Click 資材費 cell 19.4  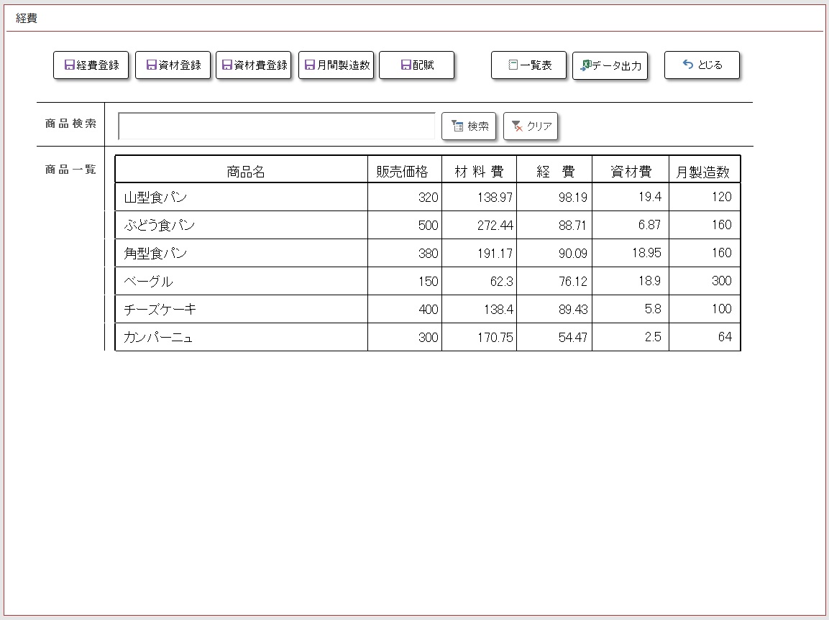pyautogui.click(x=631, y=197)
